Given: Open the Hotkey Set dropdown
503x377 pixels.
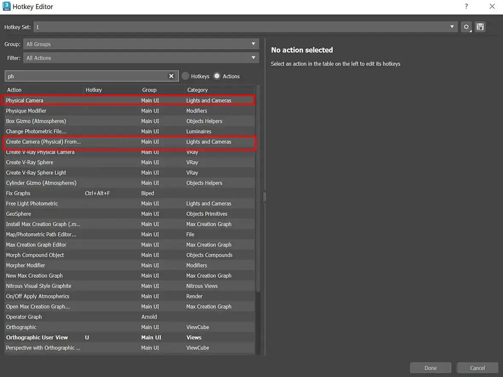Looking at the screenshot, I should (246, 27).
